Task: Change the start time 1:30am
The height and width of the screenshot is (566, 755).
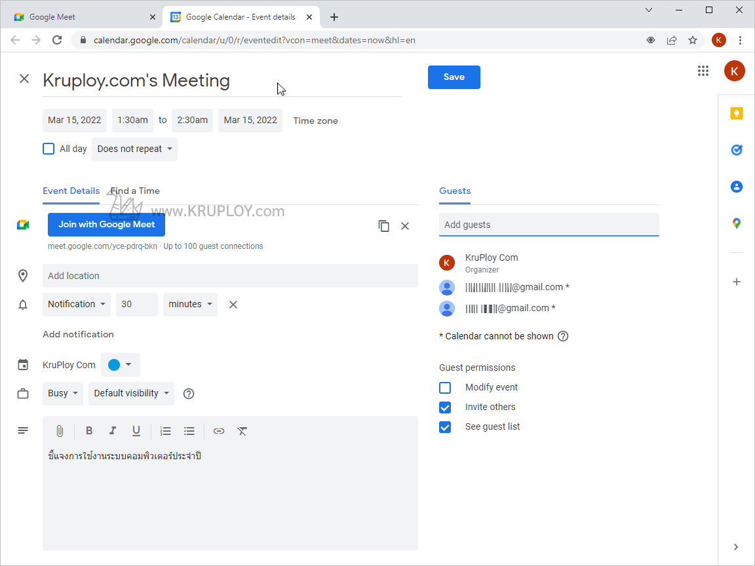Action: [132, 121]
